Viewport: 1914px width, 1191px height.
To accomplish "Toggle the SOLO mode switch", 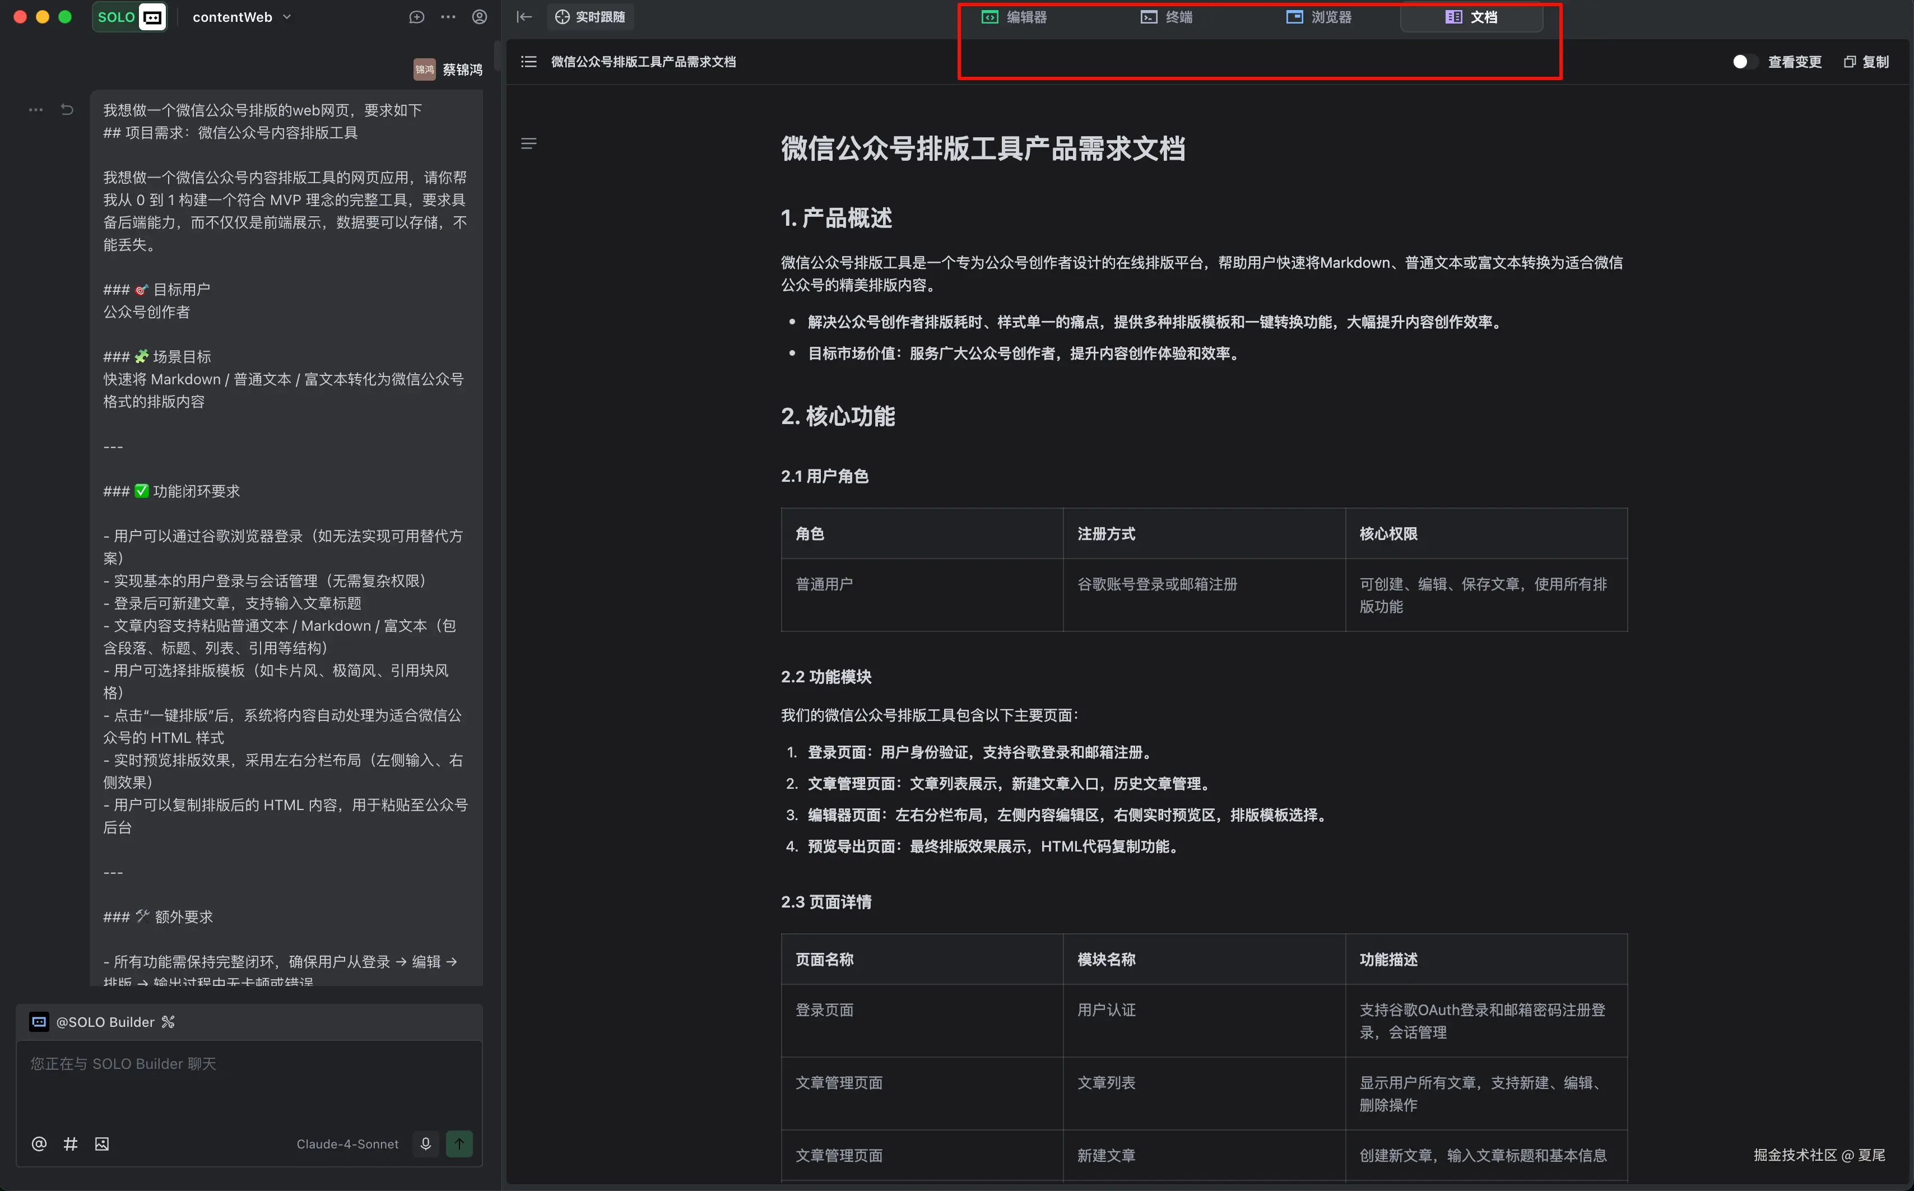I will [x=130, y=17].
